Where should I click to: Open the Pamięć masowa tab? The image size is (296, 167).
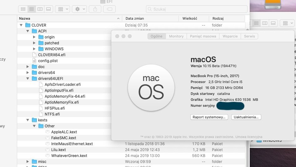point(203,36)
